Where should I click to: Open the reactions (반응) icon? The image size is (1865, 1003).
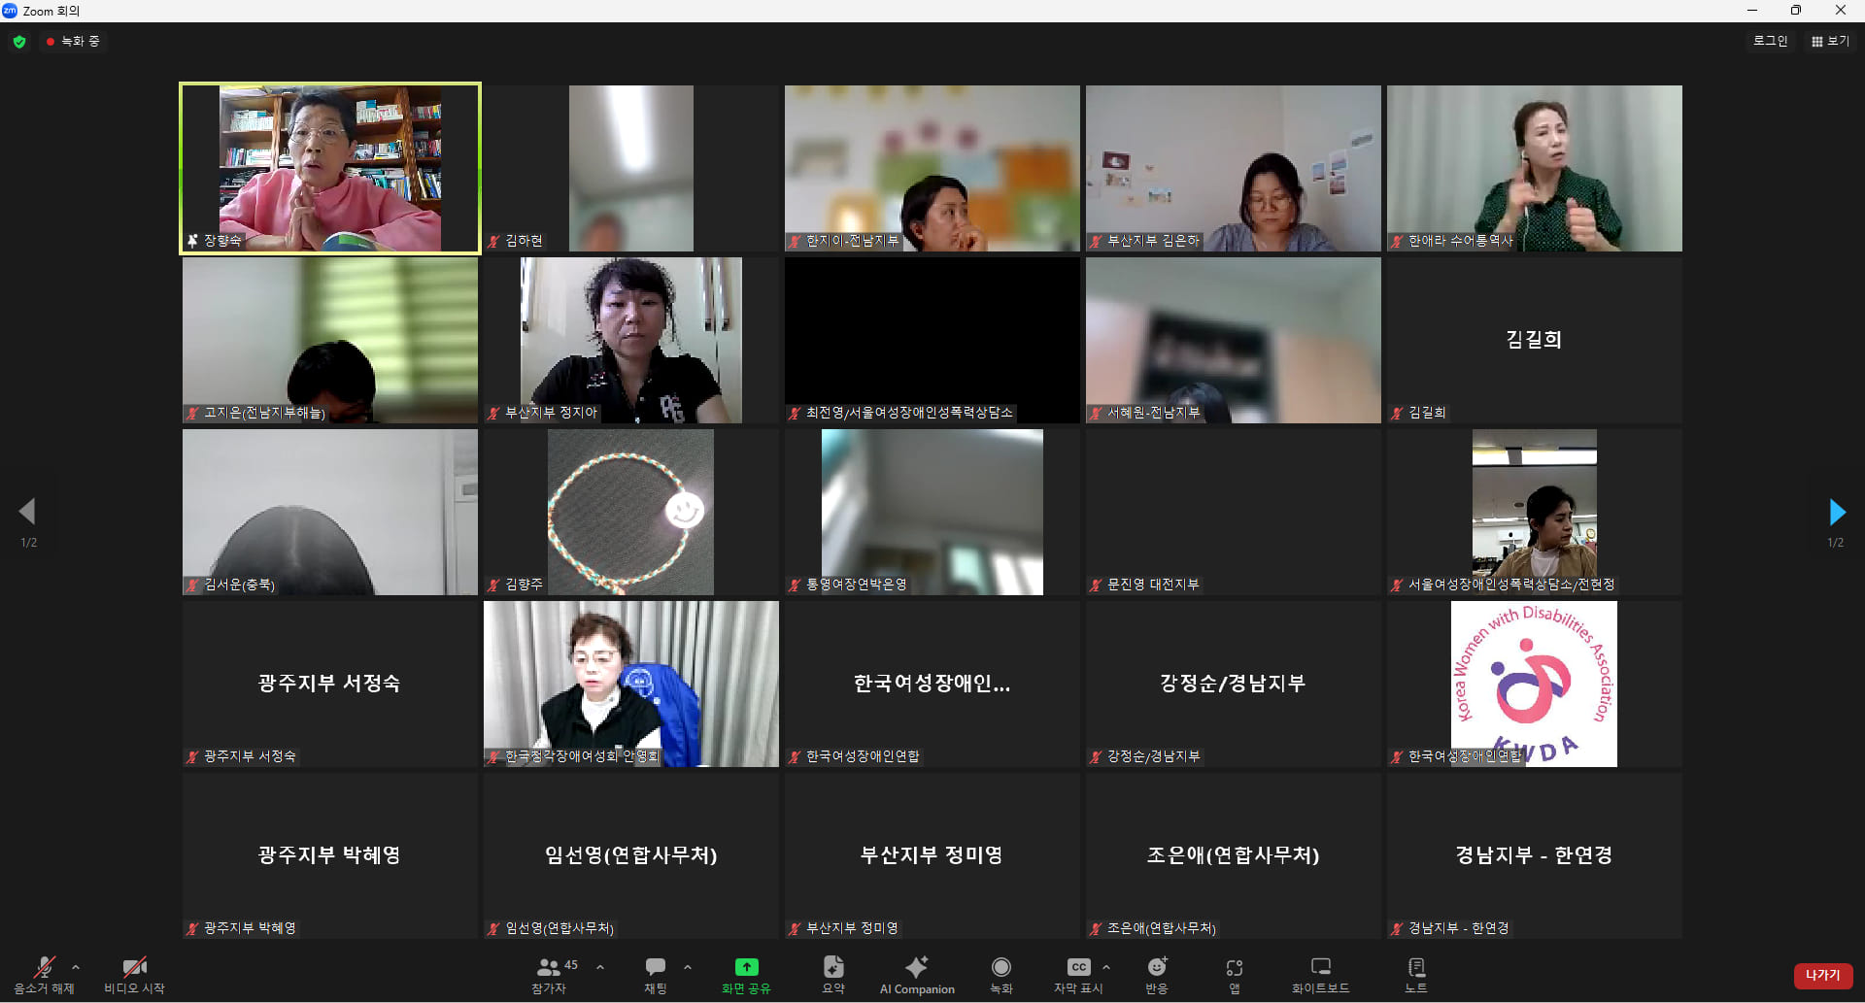point(1157,975)
